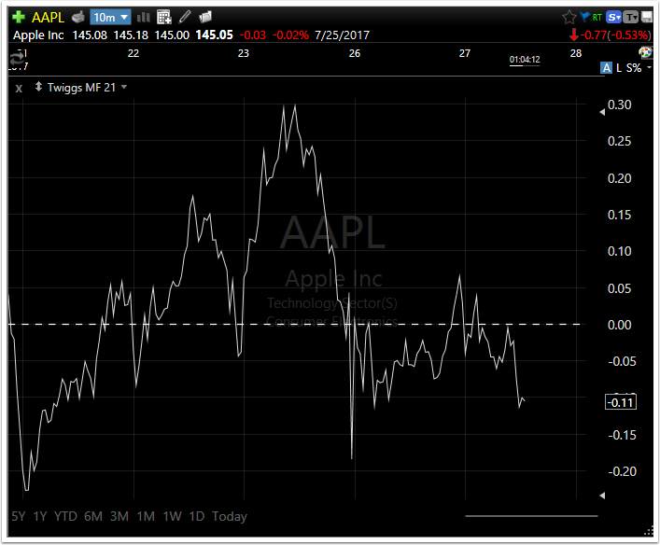
Task: Click the Twiggs MF 21 indicator label
Action: coord(81,88)
